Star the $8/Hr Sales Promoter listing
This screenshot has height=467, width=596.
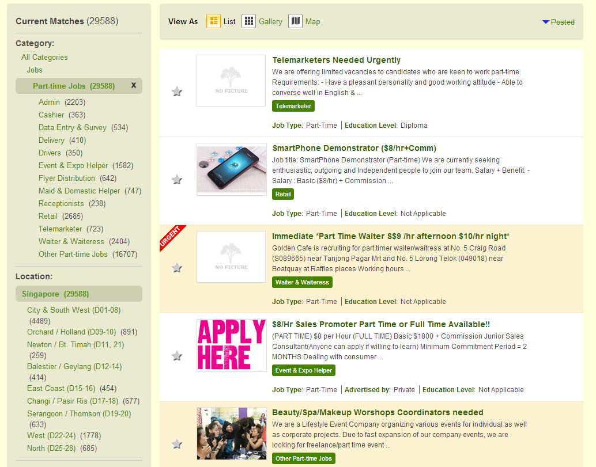pyautogui.click(x=177, y=356)
